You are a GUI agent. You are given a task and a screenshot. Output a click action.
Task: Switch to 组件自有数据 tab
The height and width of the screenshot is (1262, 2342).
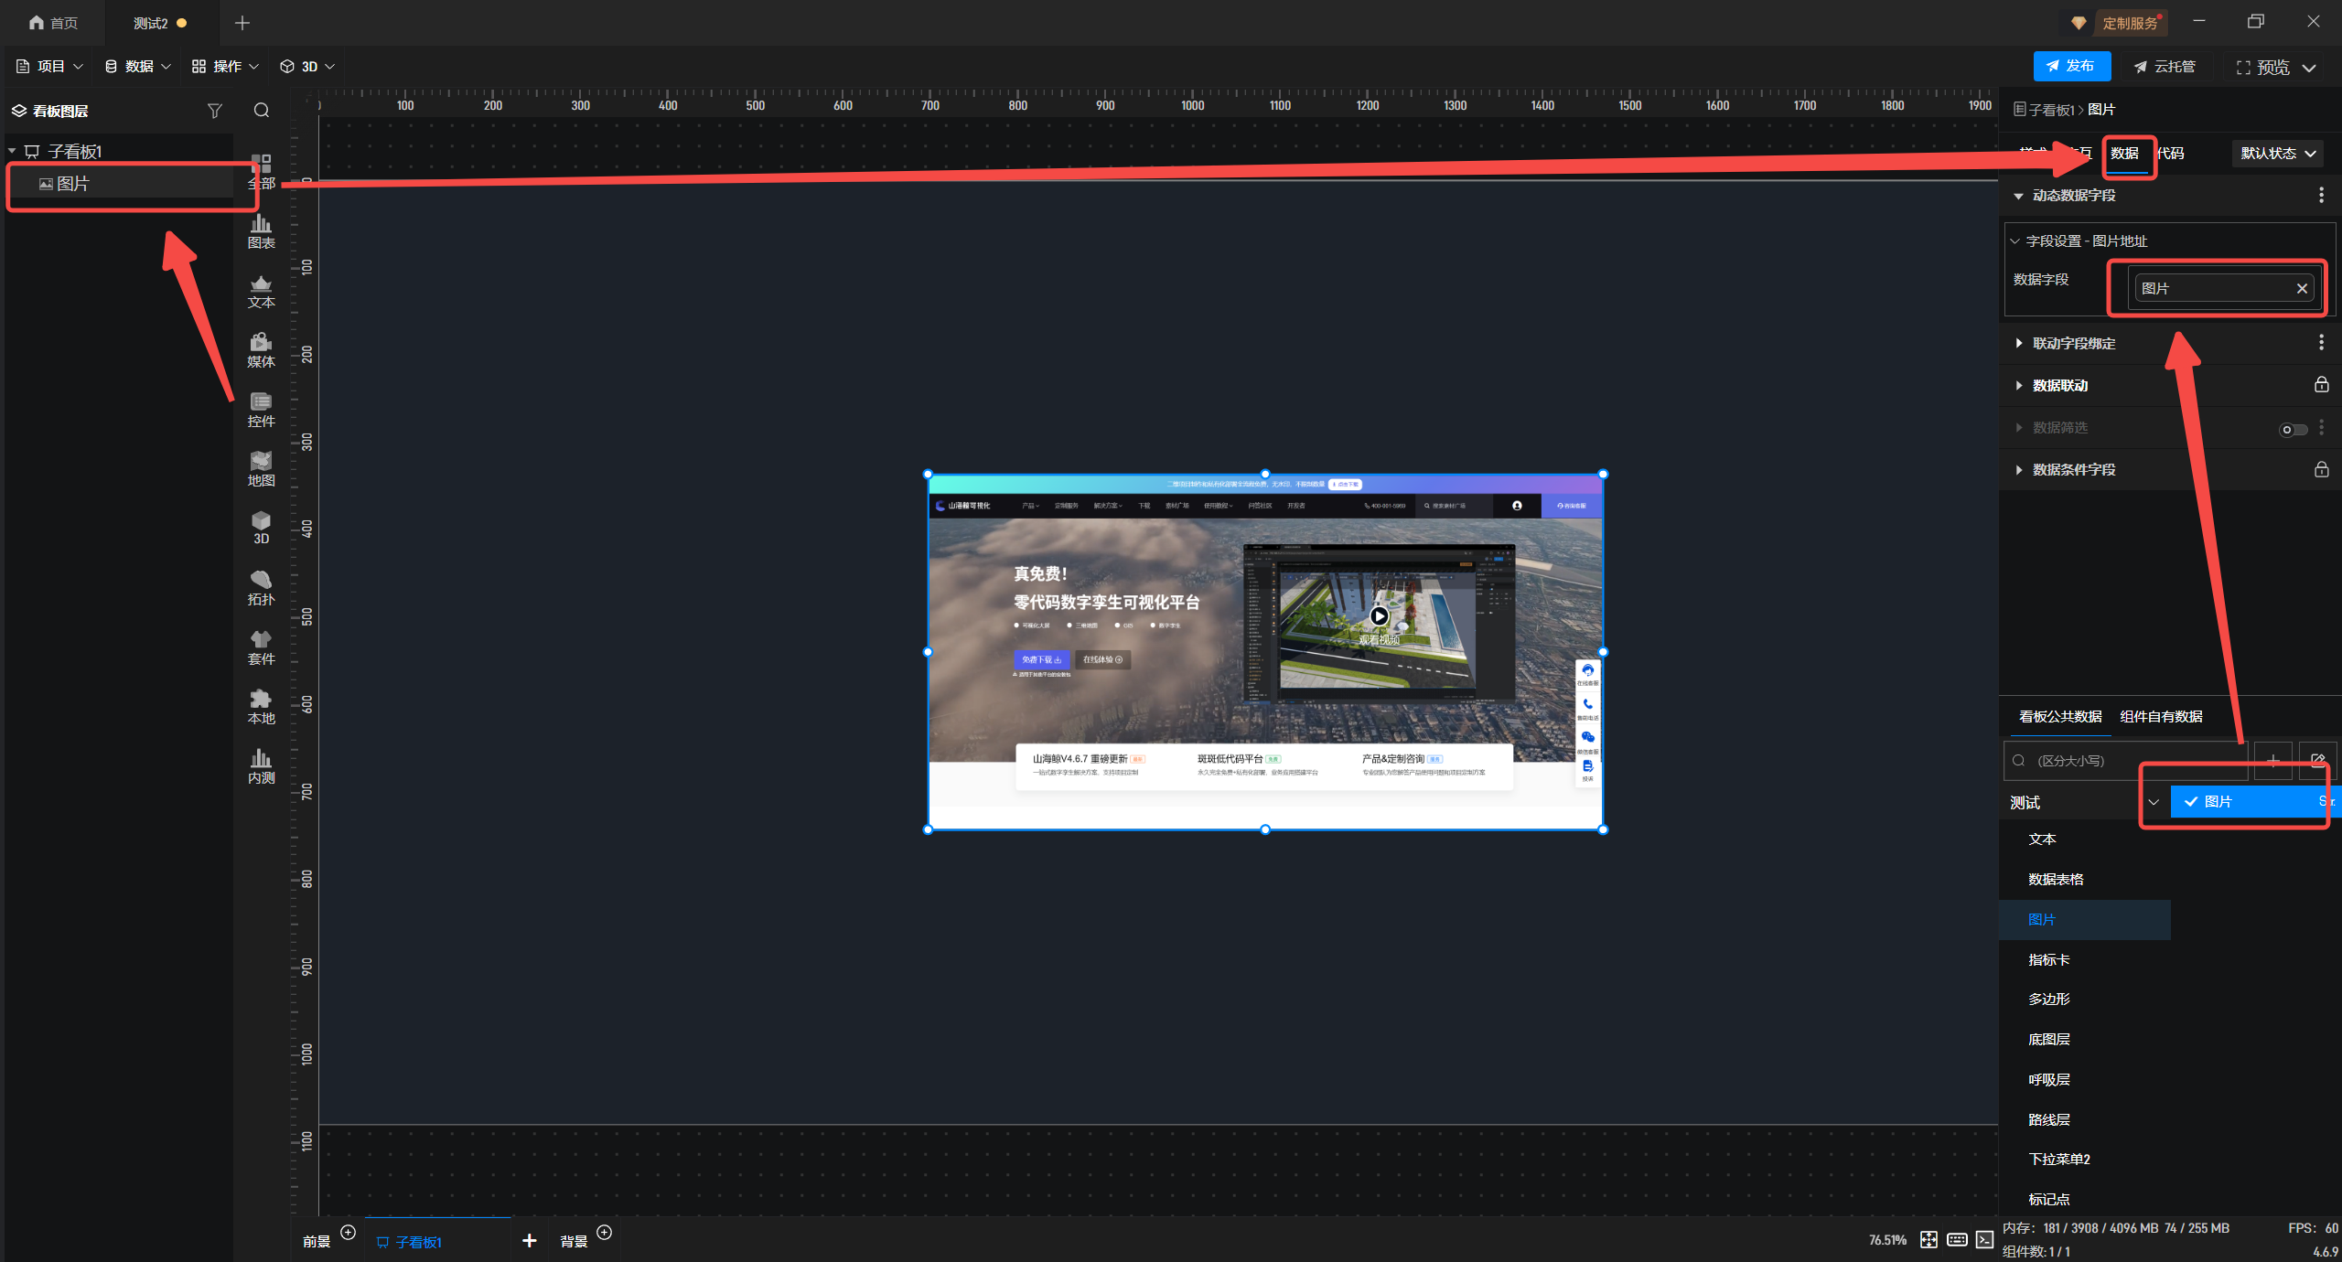[2161, 716]
